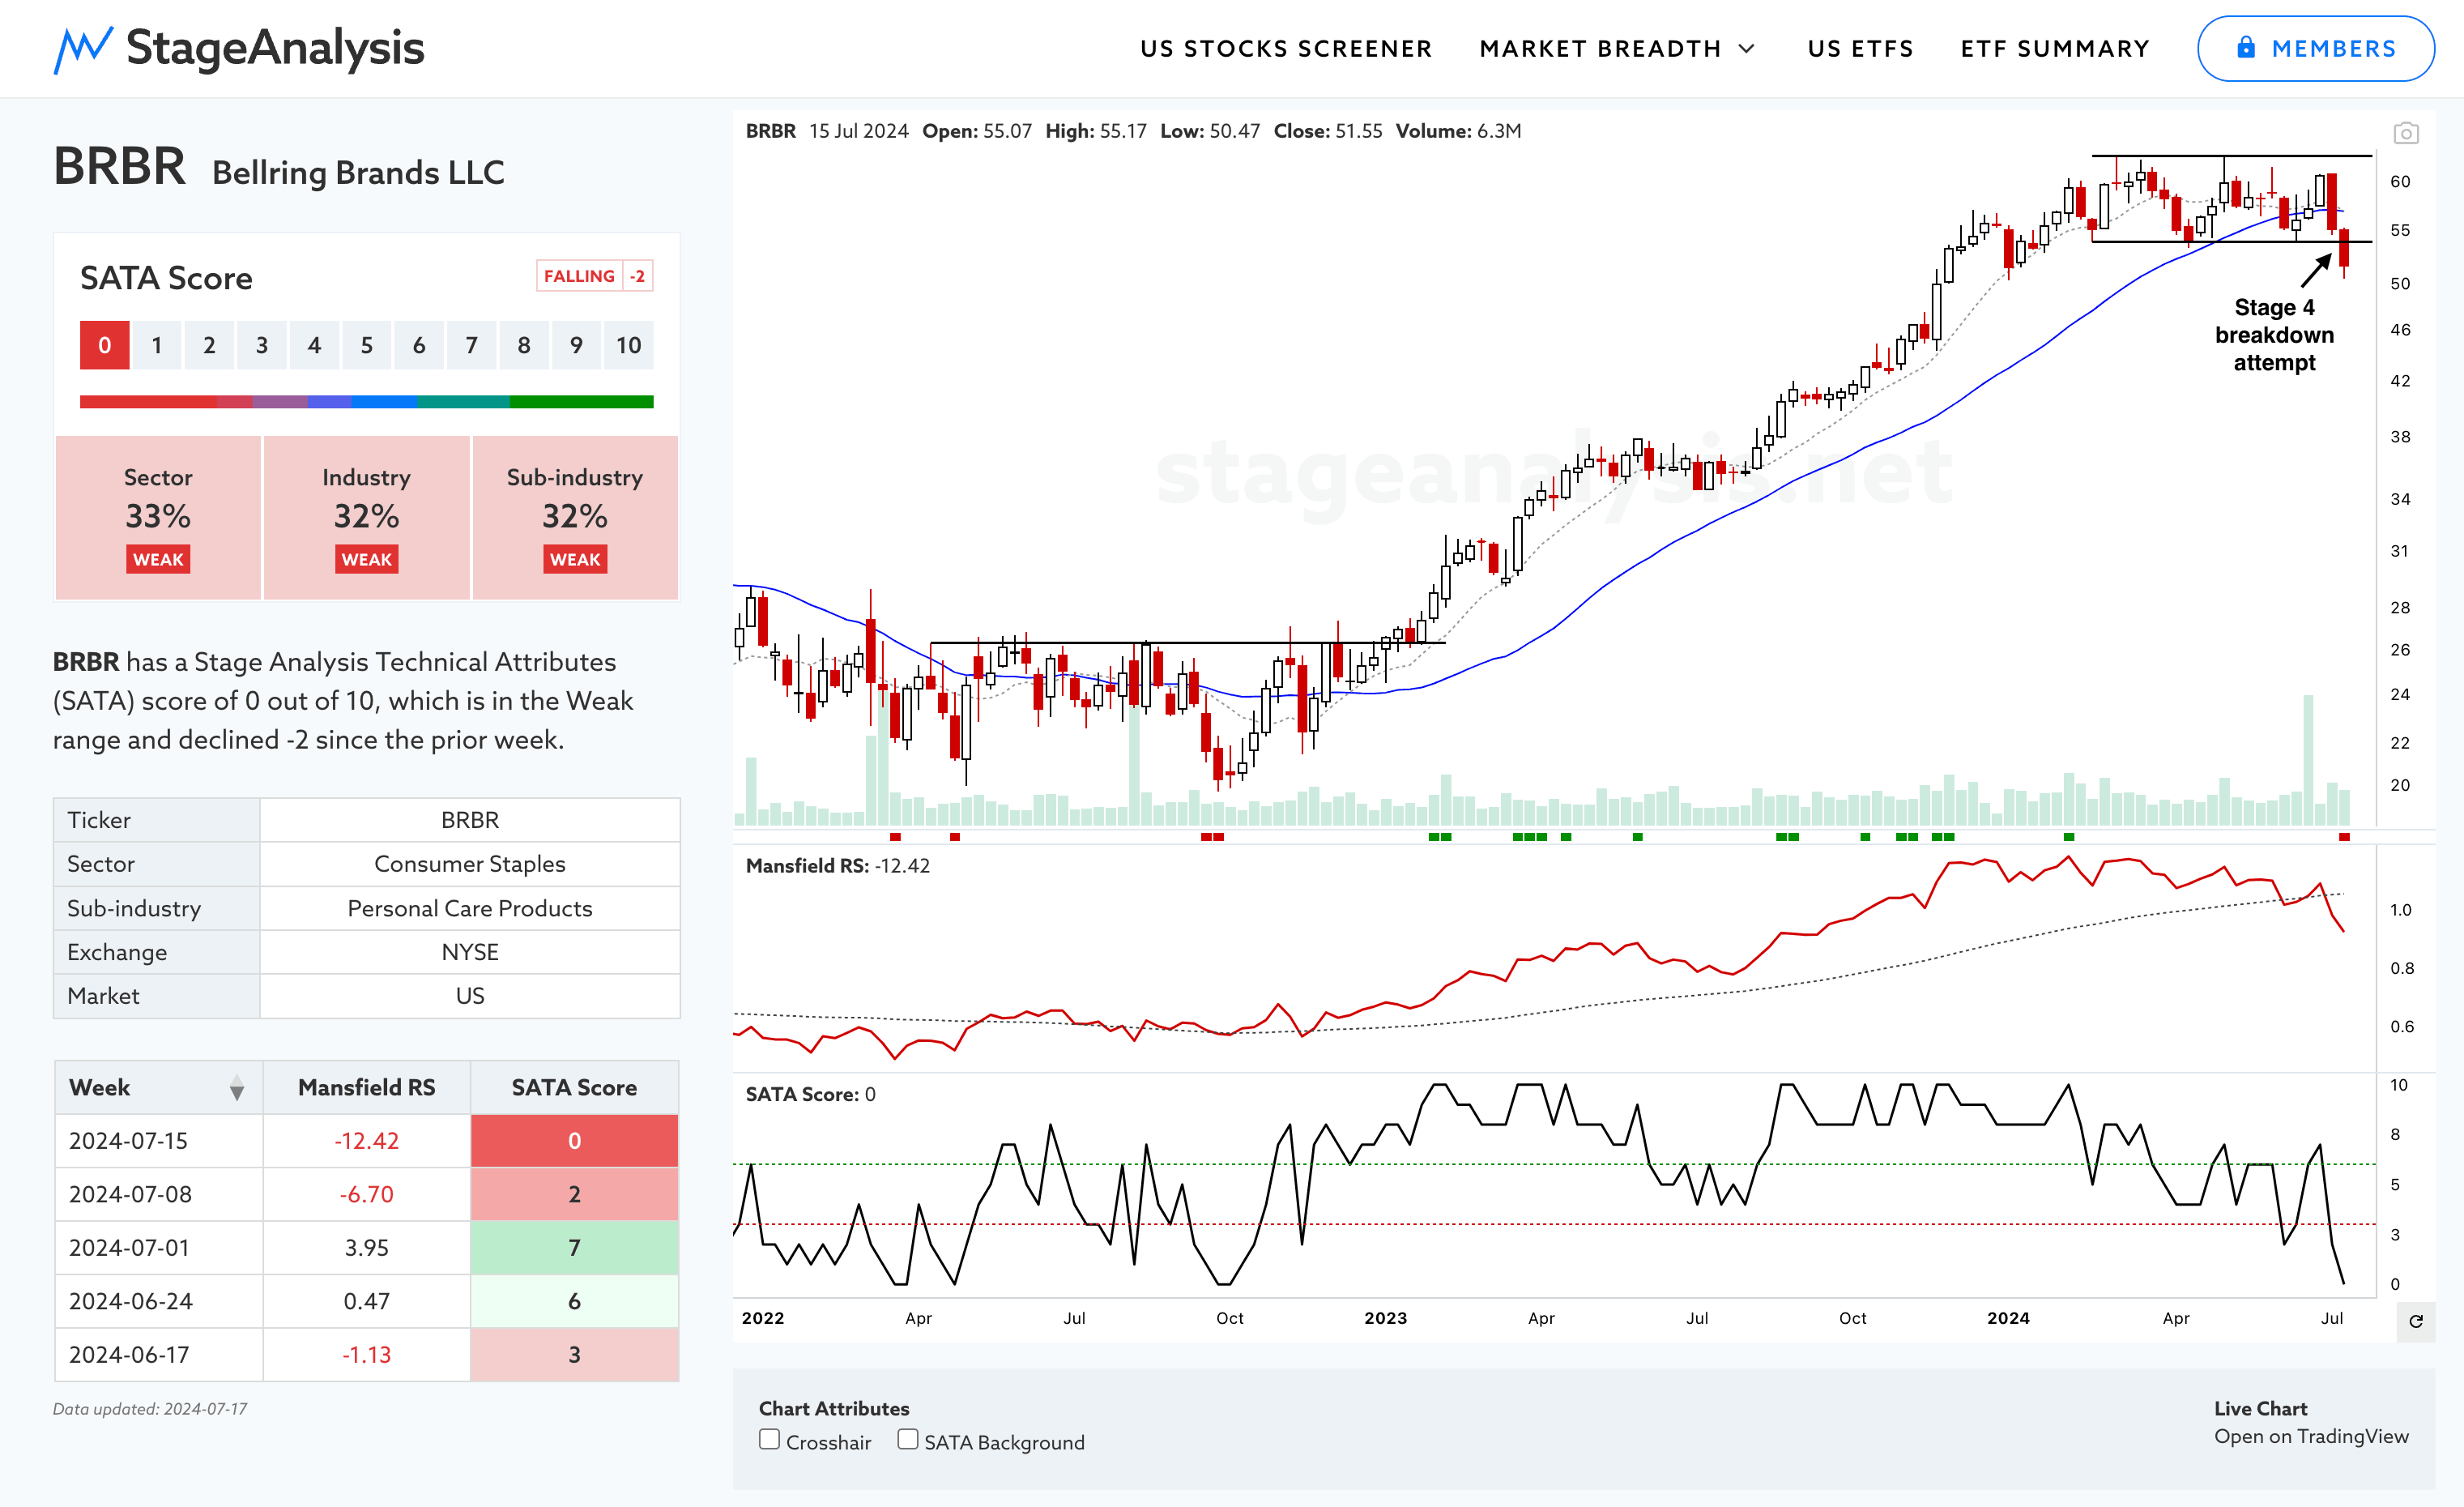
Task: Enable the SATA Background checkbox
Action: [x=907, y=1440]
